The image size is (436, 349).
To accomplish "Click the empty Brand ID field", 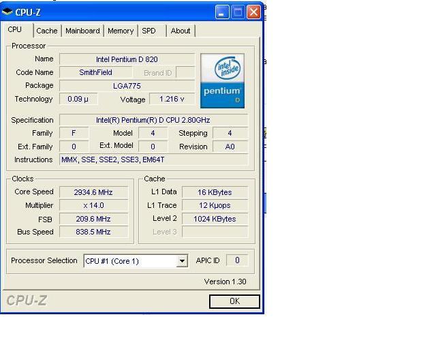I will pyautogui.click(x=185, y=72).
